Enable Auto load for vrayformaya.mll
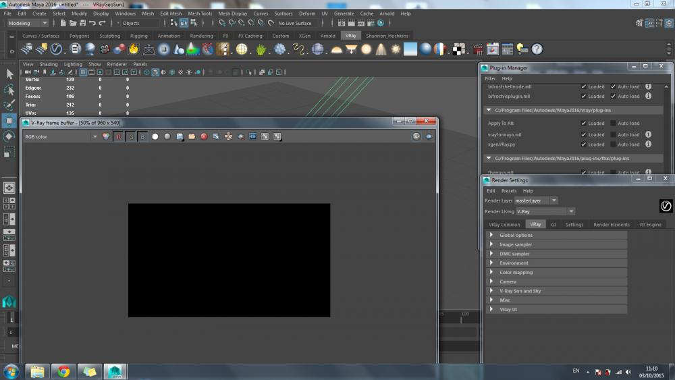 (613, 134)
